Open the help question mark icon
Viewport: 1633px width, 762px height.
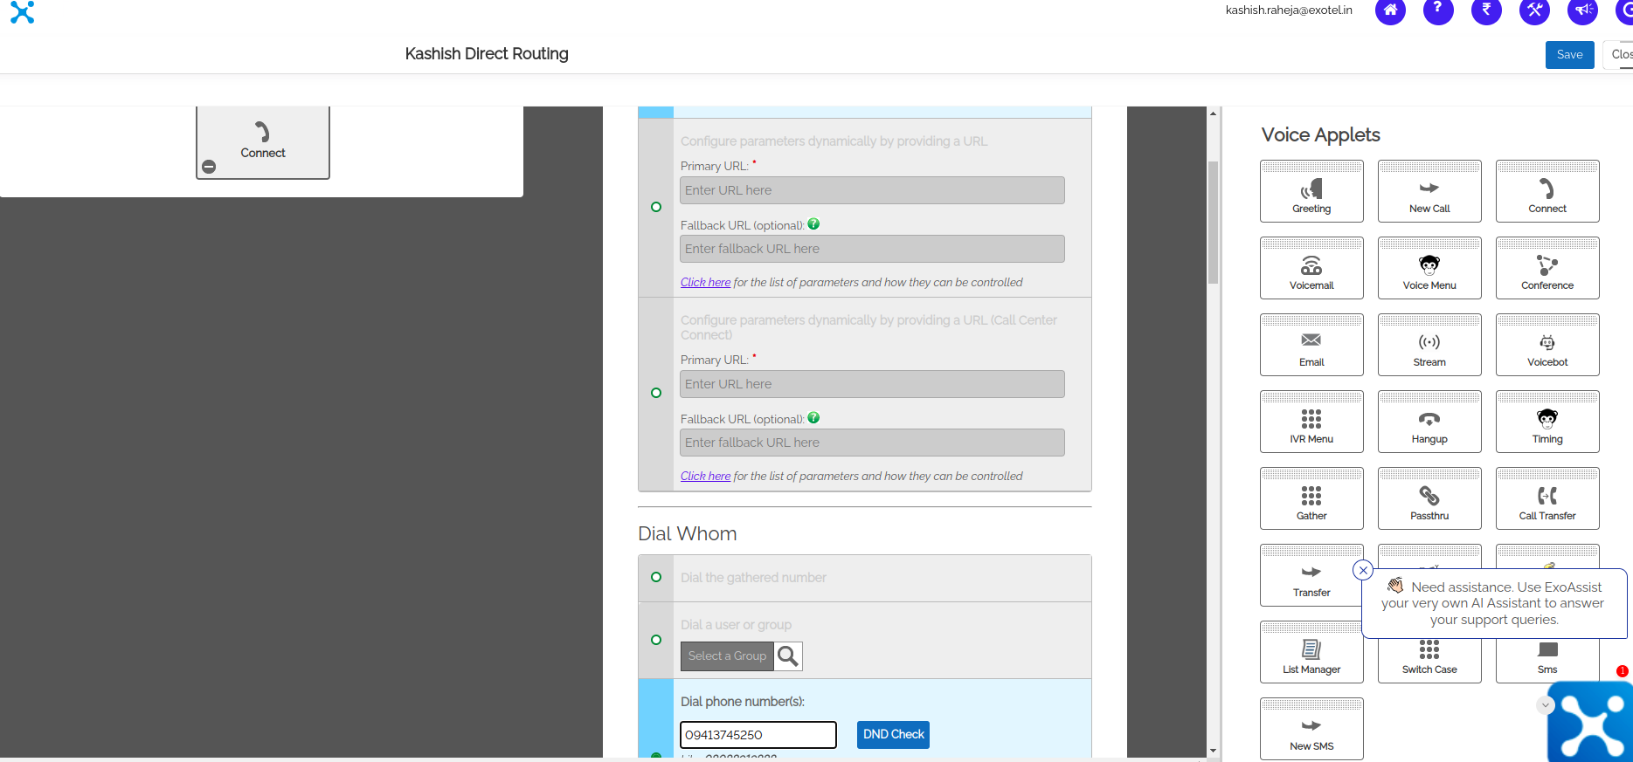pos(1438,10)
